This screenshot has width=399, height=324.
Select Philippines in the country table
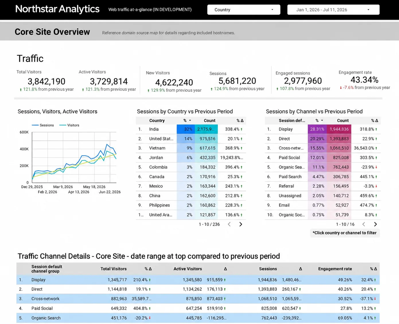[x=159, y=205]
